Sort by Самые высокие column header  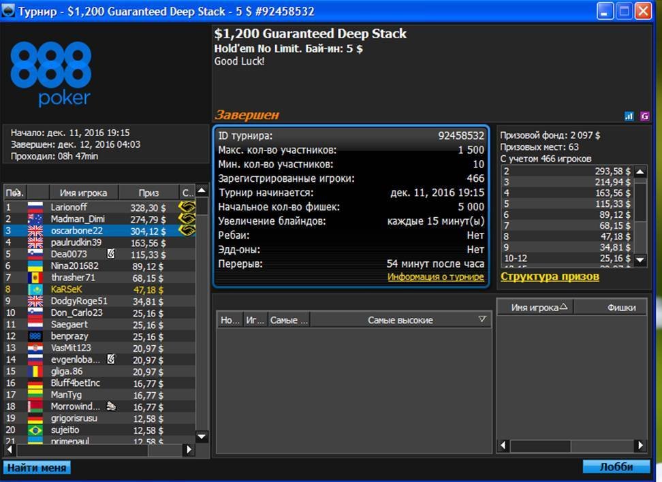tap(400, 320)
